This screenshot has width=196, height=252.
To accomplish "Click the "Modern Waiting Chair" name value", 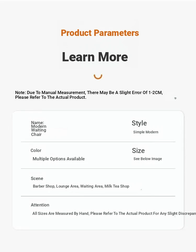I will pyautogui.click(x=39, y=130).
